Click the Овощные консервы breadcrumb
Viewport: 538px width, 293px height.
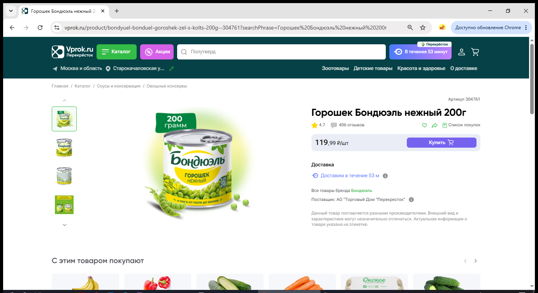point(167,86)
